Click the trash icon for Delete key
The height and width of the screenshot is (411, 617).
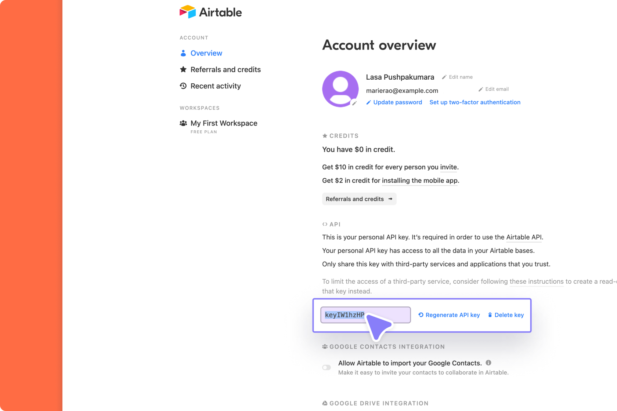pyautogui.click(x=490, y=315)
